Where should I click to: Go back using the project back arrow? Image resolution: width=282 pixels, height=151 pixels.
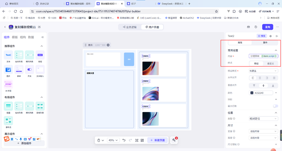pos(5,27)
